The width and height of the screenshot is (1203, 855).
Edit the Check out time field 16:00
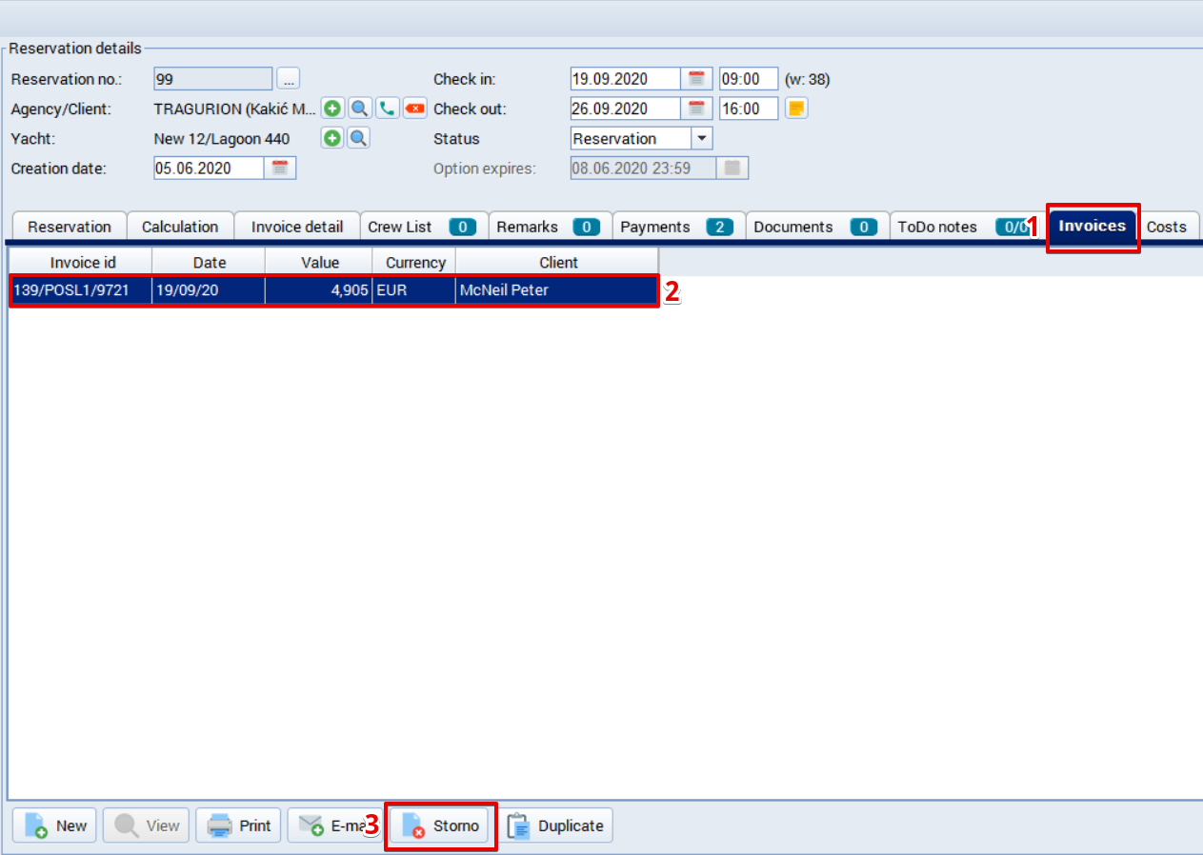[x=749, y=109]
